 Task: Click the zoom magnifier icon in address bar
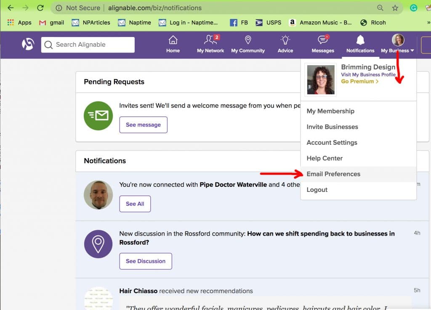380,8
